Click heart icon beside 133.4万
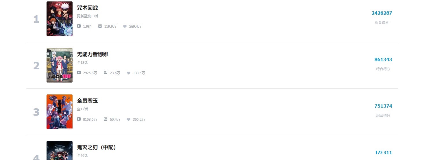 click(x=129, y=73)
